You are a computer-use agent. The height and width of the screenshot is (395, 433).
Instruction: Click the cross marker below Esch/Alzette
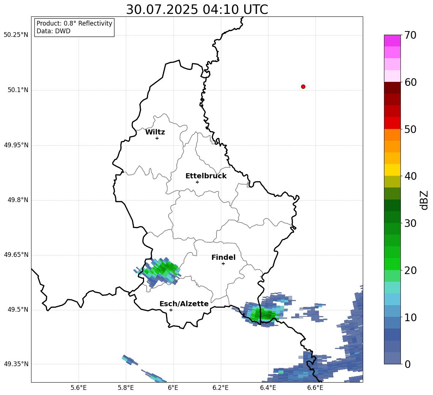(171, 310)
